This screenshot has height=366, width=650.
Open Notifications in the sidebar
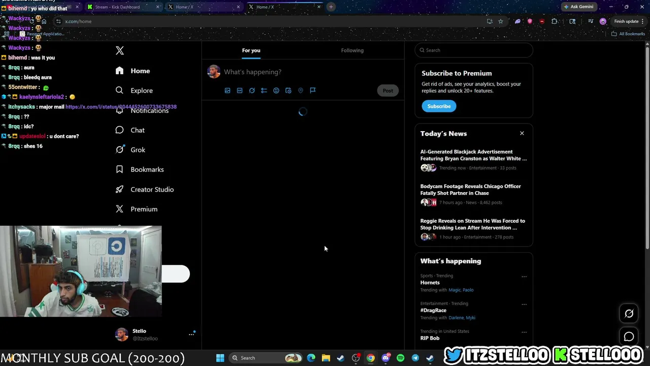[142, 110]
